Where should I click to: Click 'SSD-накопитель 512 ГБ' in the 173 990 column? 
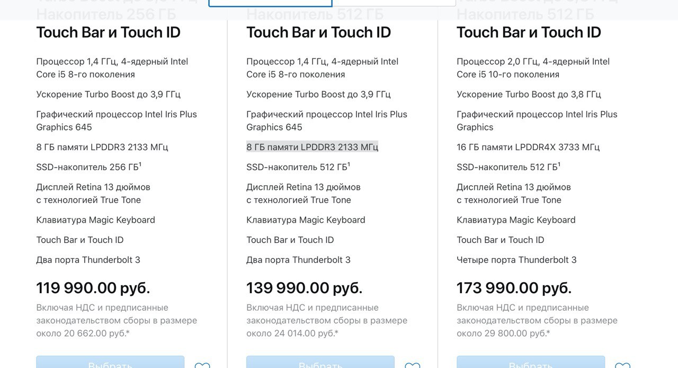(x=508, y=167)
